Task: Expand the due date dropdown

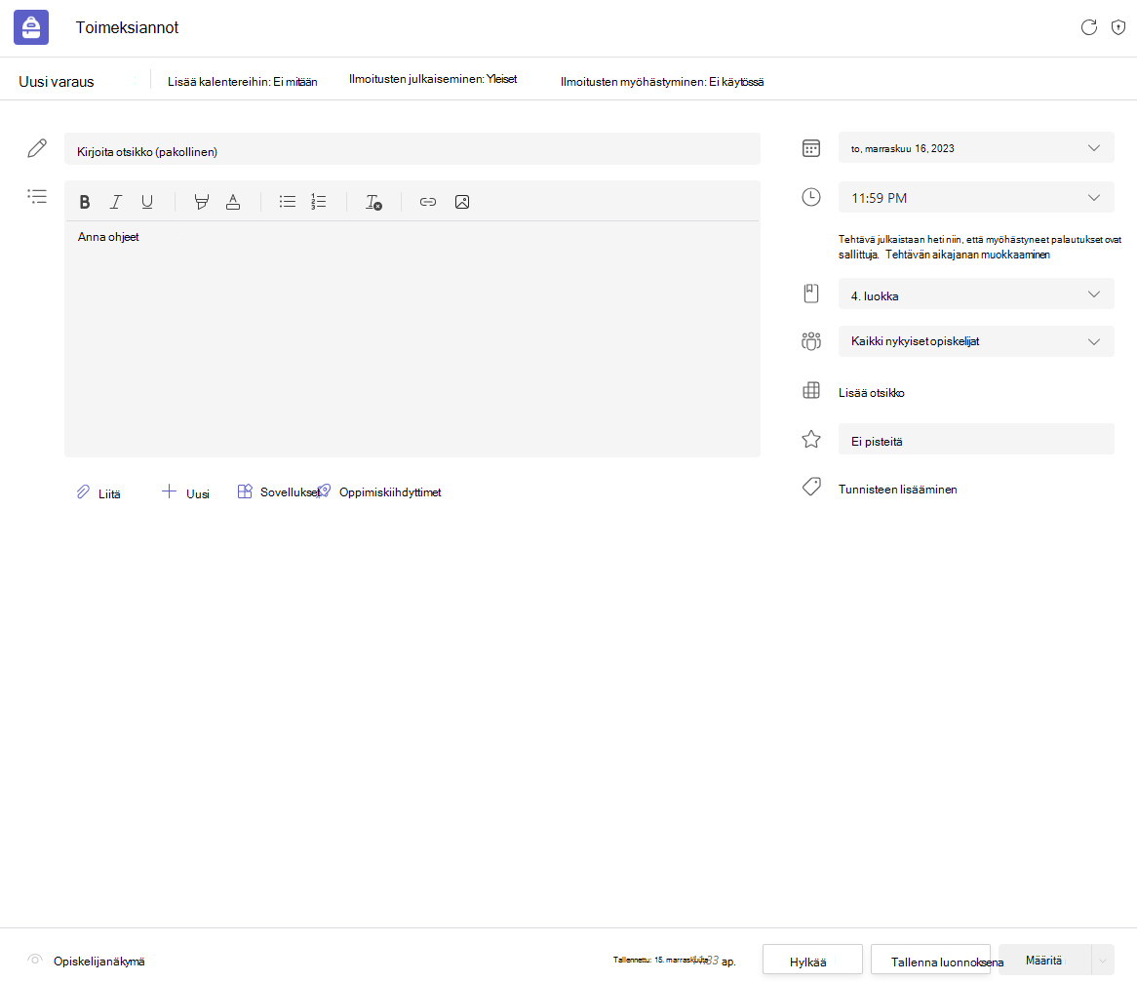Action: [976, 148]
